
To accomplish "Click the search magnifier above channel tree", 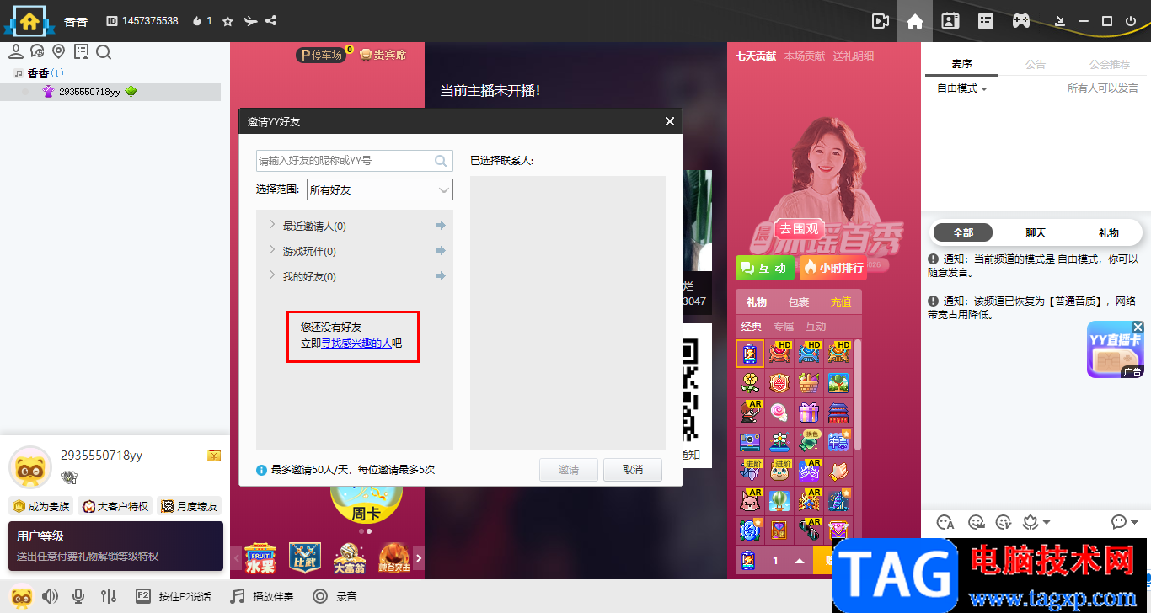I will [x=104, y=52].
